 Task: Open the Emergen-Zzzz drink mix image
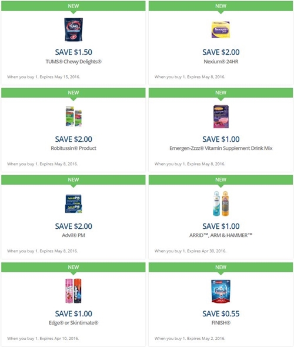[220, 116]
